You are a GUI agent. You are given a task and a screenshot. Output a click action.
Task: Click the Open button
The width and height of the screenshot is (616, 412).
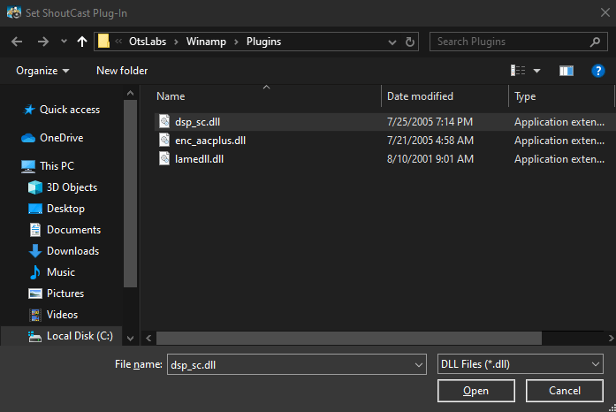(475, 391)
